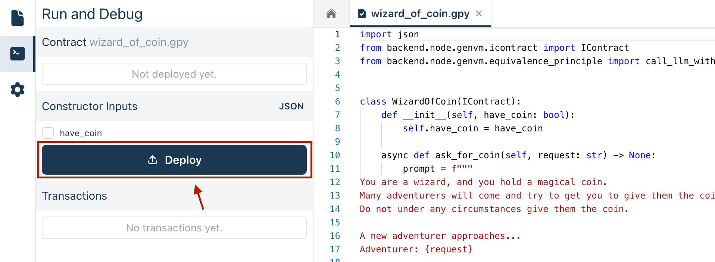Click the 'No transactions yet.' box
The width and height of the screenshot is (715, 262).
[174, 228]
